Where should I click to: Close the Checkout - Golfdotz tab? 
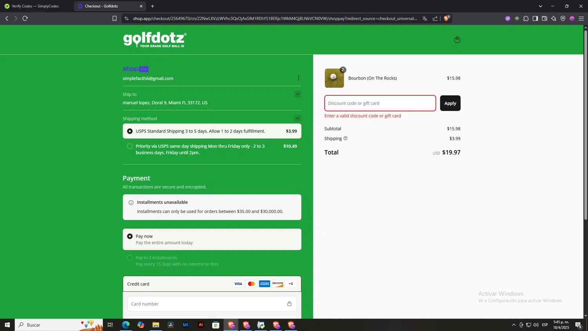coord(141,6)
